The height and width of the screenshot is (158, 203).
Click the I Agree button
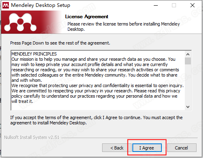pos(147,148)
